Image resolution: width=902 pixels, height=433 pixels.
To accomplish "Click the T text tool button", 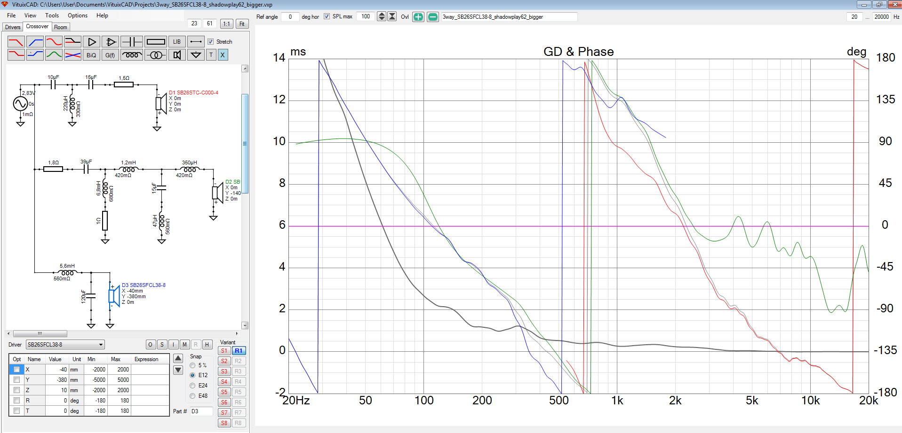I will click(x=211, y=55).
